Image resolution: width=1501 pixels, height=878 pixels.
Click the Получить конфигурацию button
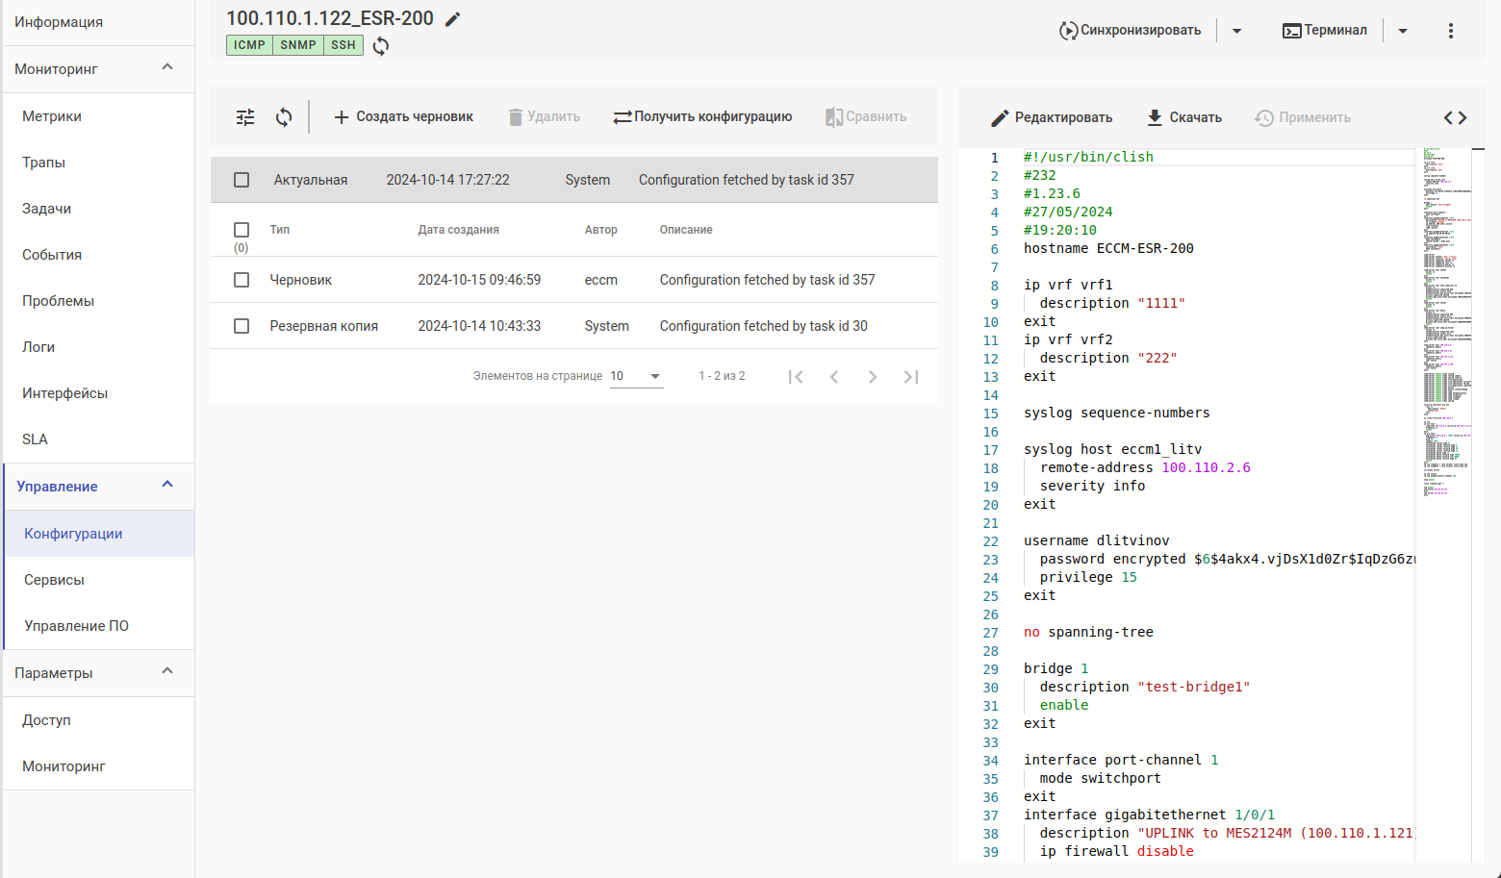coord(702,116)
